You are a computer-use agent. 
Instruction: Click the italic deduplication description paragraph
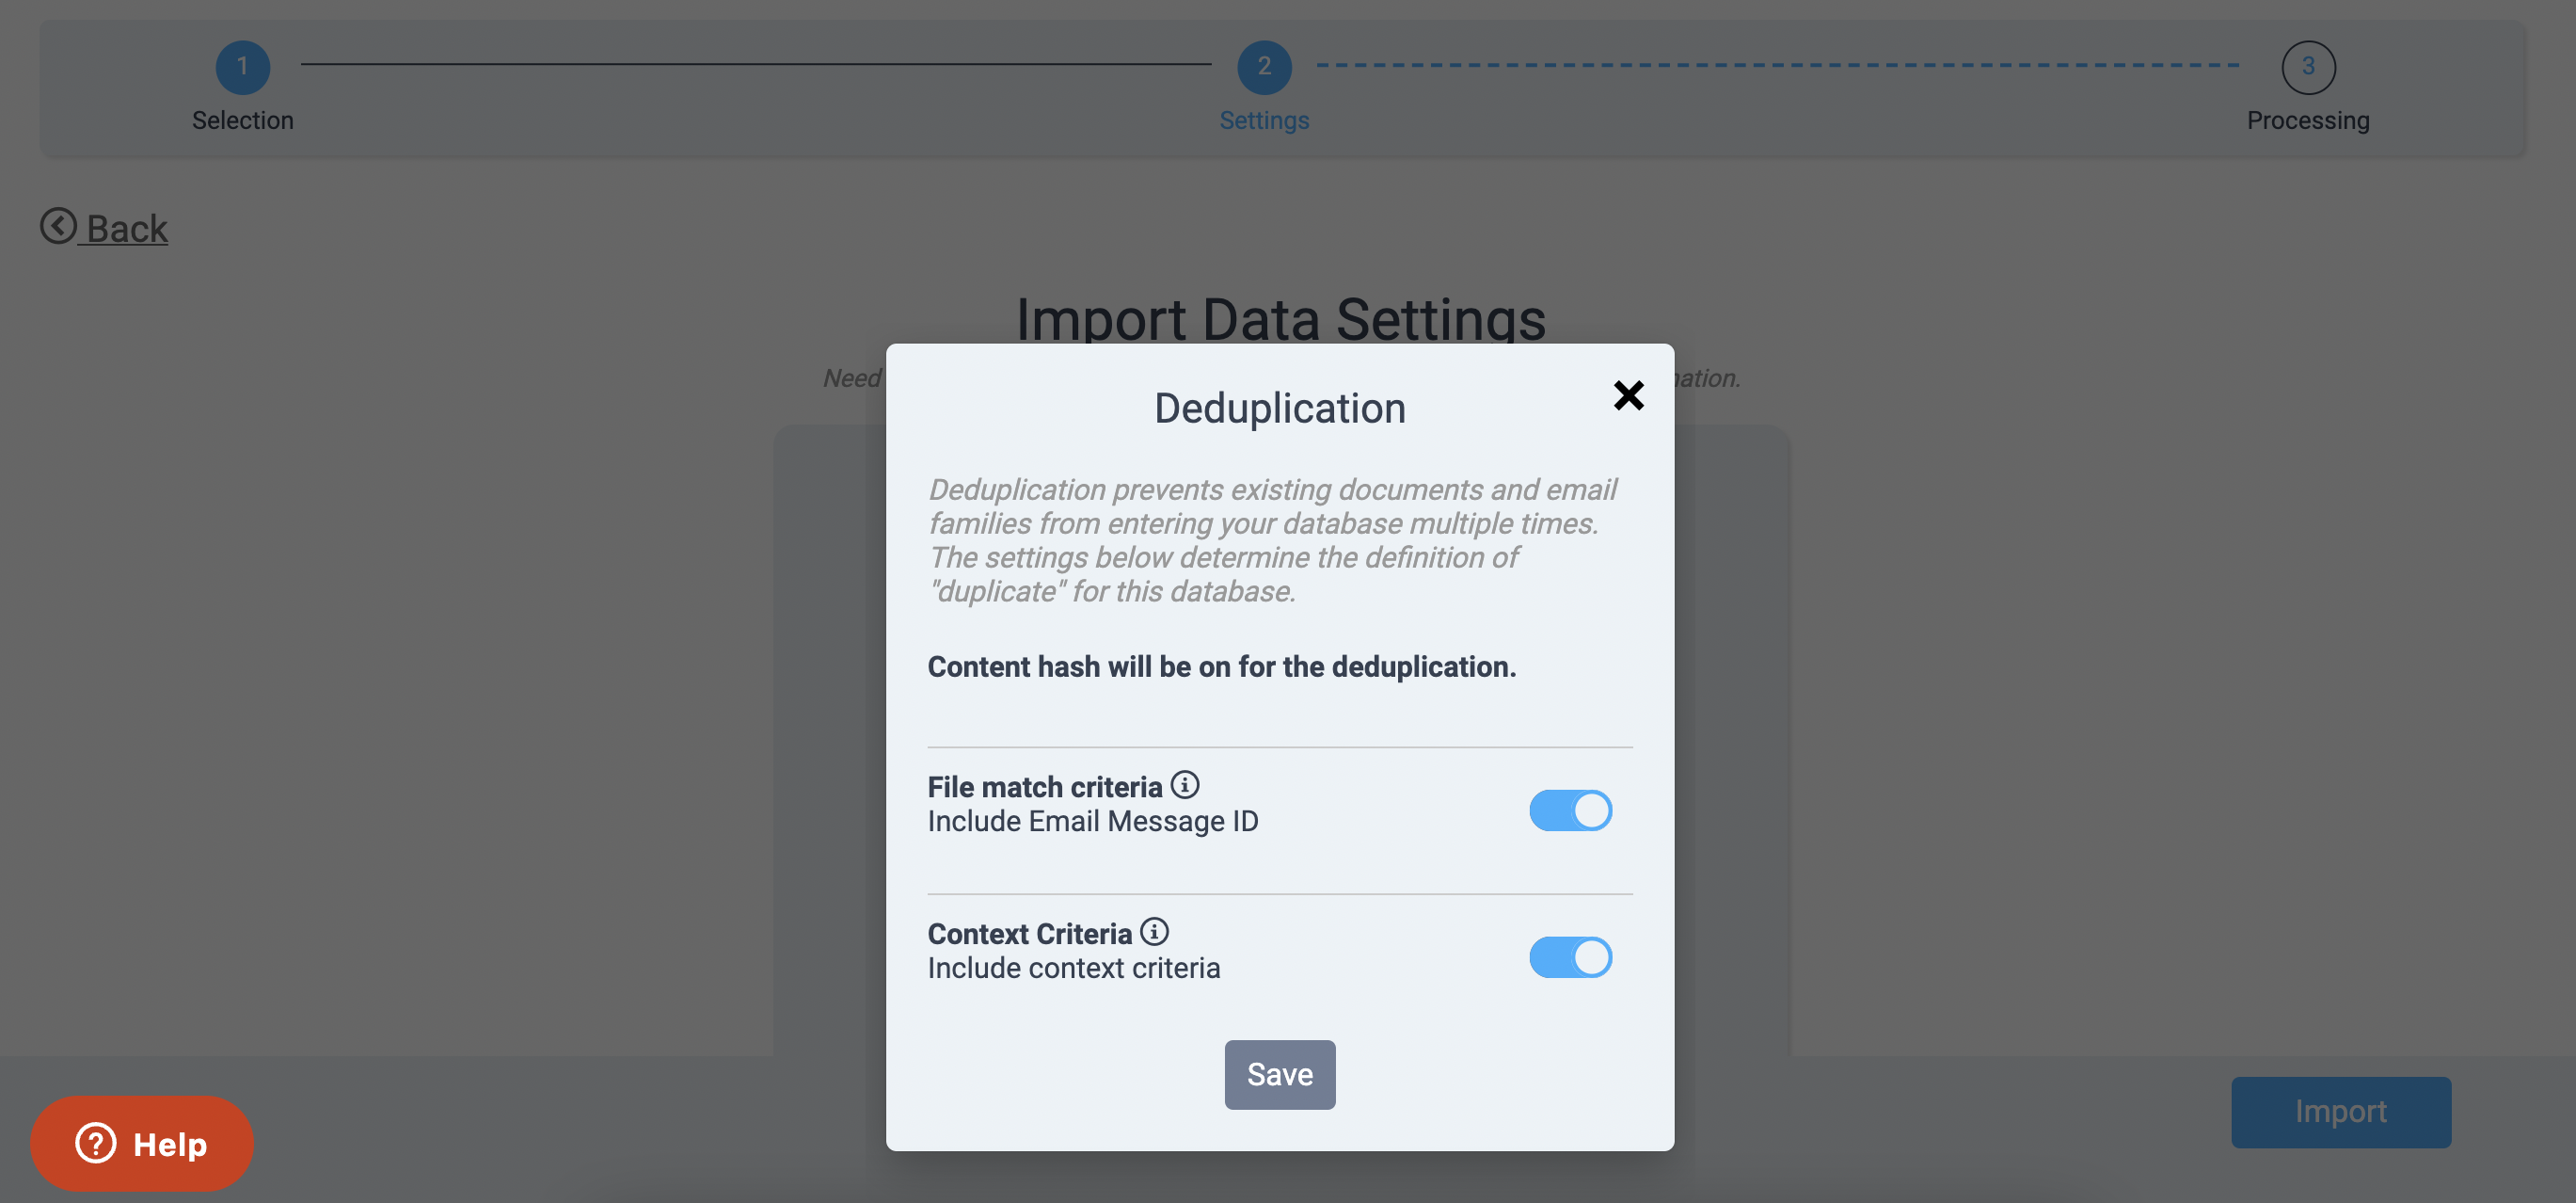point(1272,540)
